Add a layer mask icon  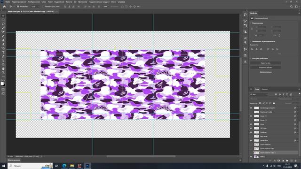point(279,161)
